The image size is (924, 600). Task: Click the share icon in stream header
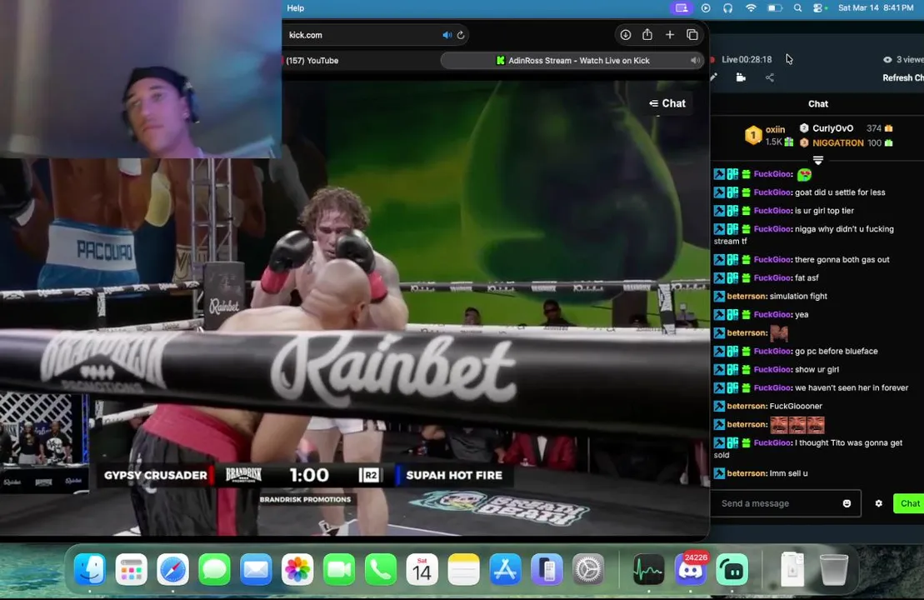tap(770, 77)
